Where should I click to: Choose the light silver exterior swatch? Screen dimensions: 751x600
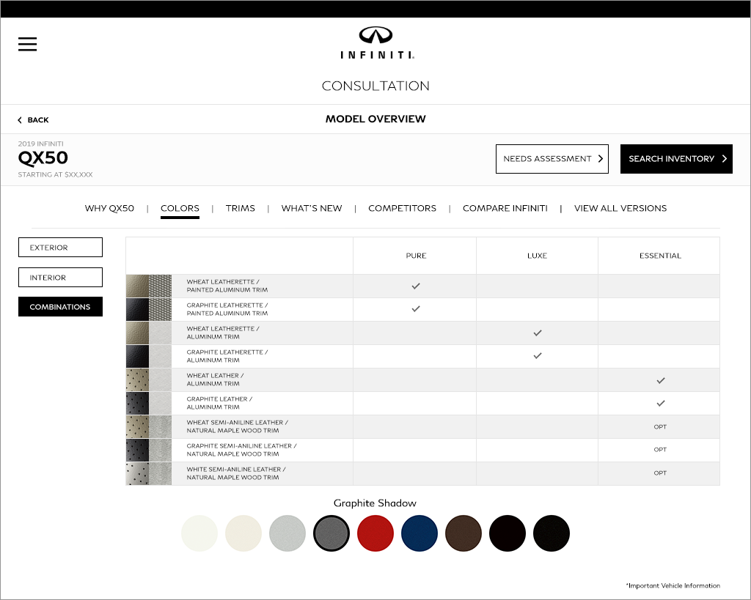[x=287, y=533]
